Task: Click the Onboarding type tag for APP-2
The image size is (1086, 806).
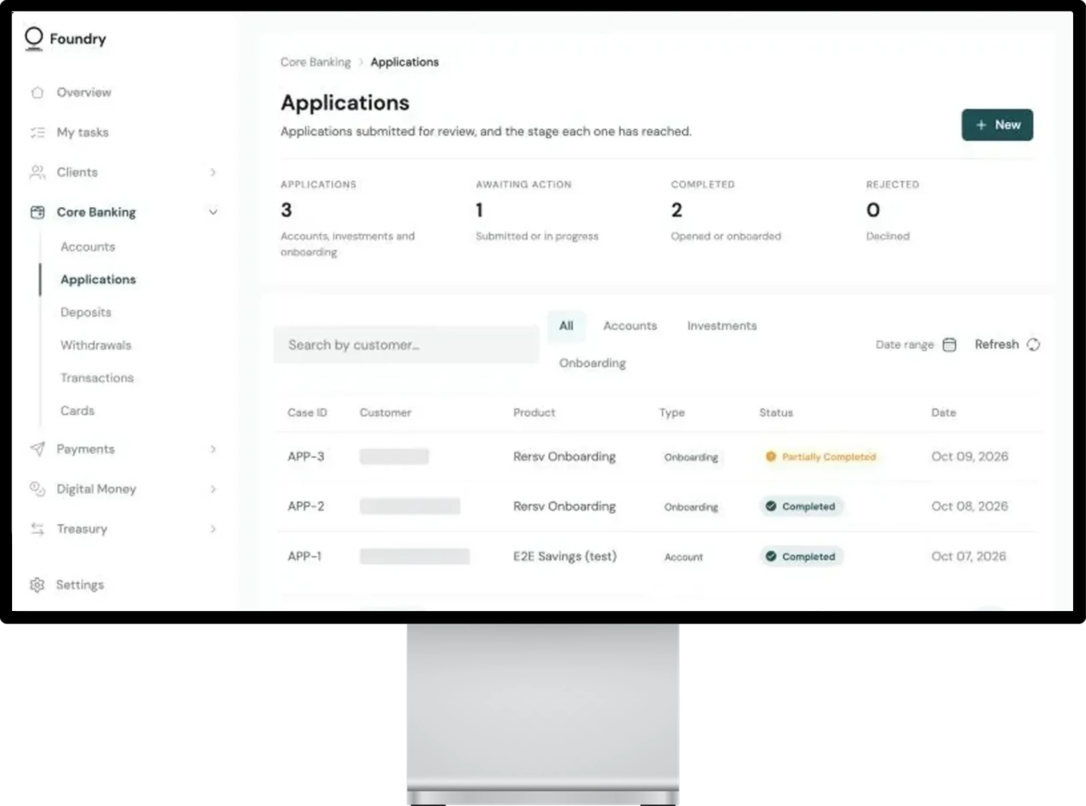Action: click(x=691, y=507)
